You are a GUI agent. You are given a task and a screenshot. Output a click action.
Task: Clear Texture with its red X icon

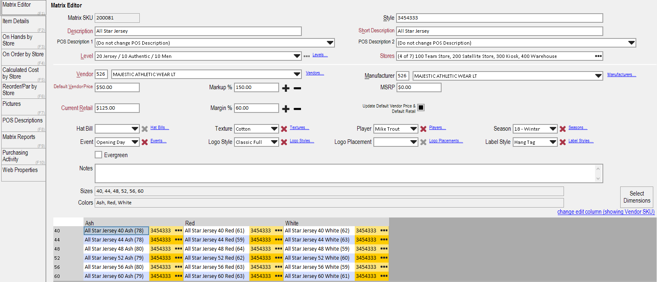[x=284, y=129]
